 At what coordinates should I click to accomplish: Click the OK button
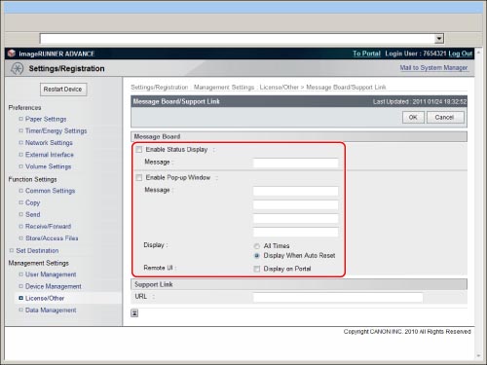pos(413,118)
